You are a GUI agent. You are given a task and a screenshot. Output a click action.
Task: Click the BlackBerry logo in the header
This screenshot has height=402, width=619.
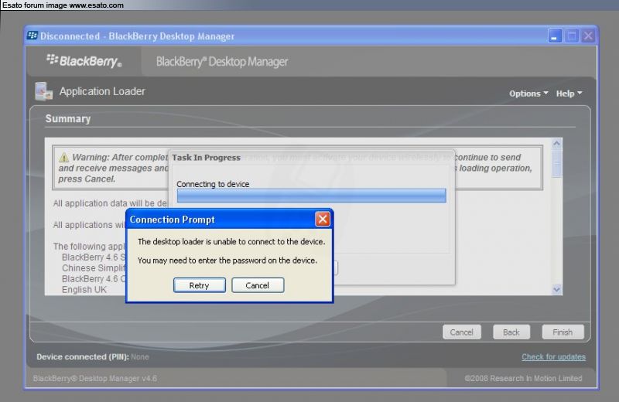[x=84, y=61]
